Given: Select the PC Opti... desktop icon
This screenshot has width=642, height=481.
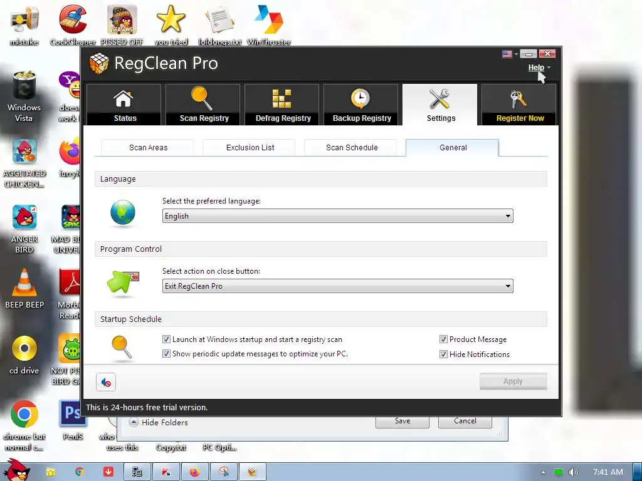Looking at the screenshot, I should (219, 447).
